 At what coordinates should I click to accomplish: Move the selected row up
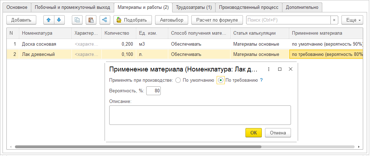49,20
